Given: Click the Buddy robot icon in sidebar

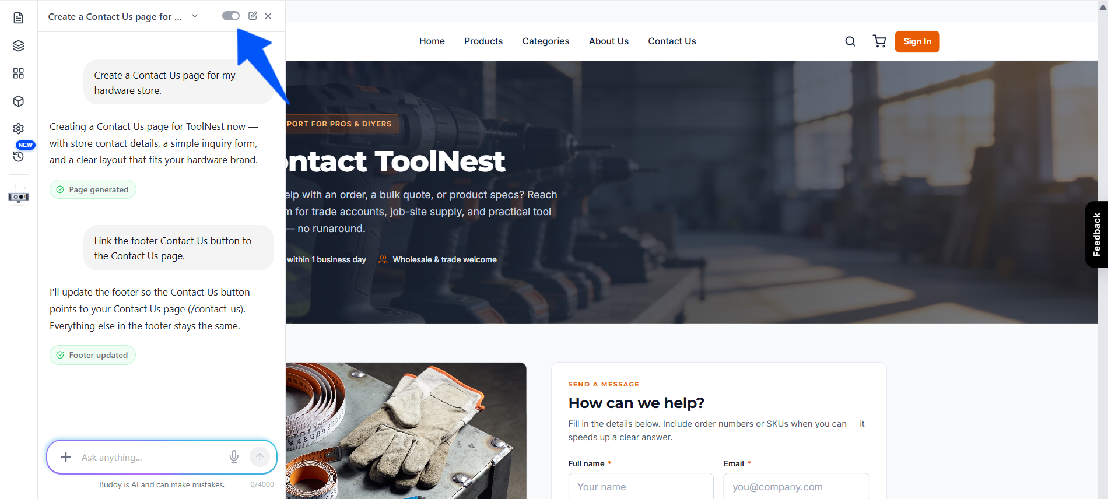Looking at the screenshot, I should (x=19, y=196).
